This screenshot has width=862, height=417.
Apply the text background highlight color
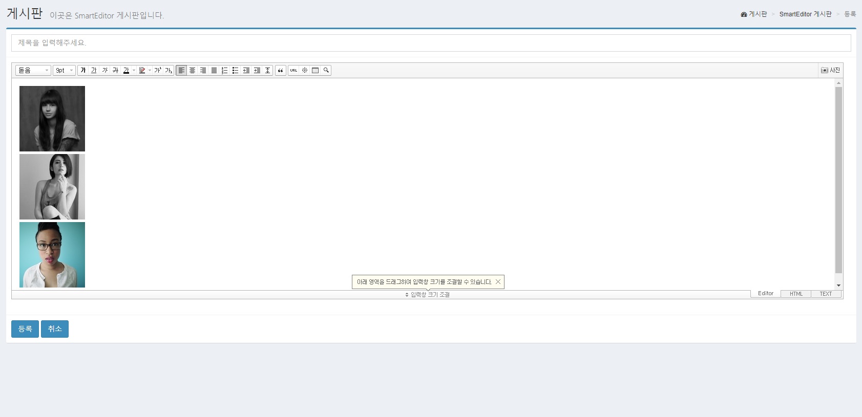[x=142, y=70]
